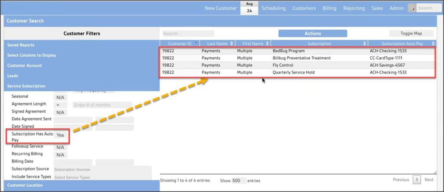The width and height of the screenshot is (444, 192).
Task: Open the Seasonal N/A dropdown
Action: tap(60, 97)
